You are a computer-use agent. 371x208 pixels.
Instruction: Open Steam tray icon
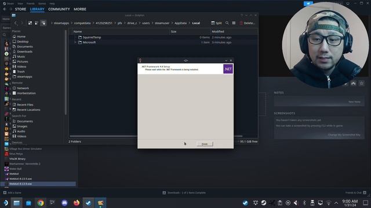pyautogui.click(x=264, y=203)
